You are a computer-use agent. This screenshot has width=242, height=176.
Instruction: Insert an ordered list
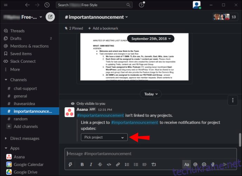click(x=127, y=164)
